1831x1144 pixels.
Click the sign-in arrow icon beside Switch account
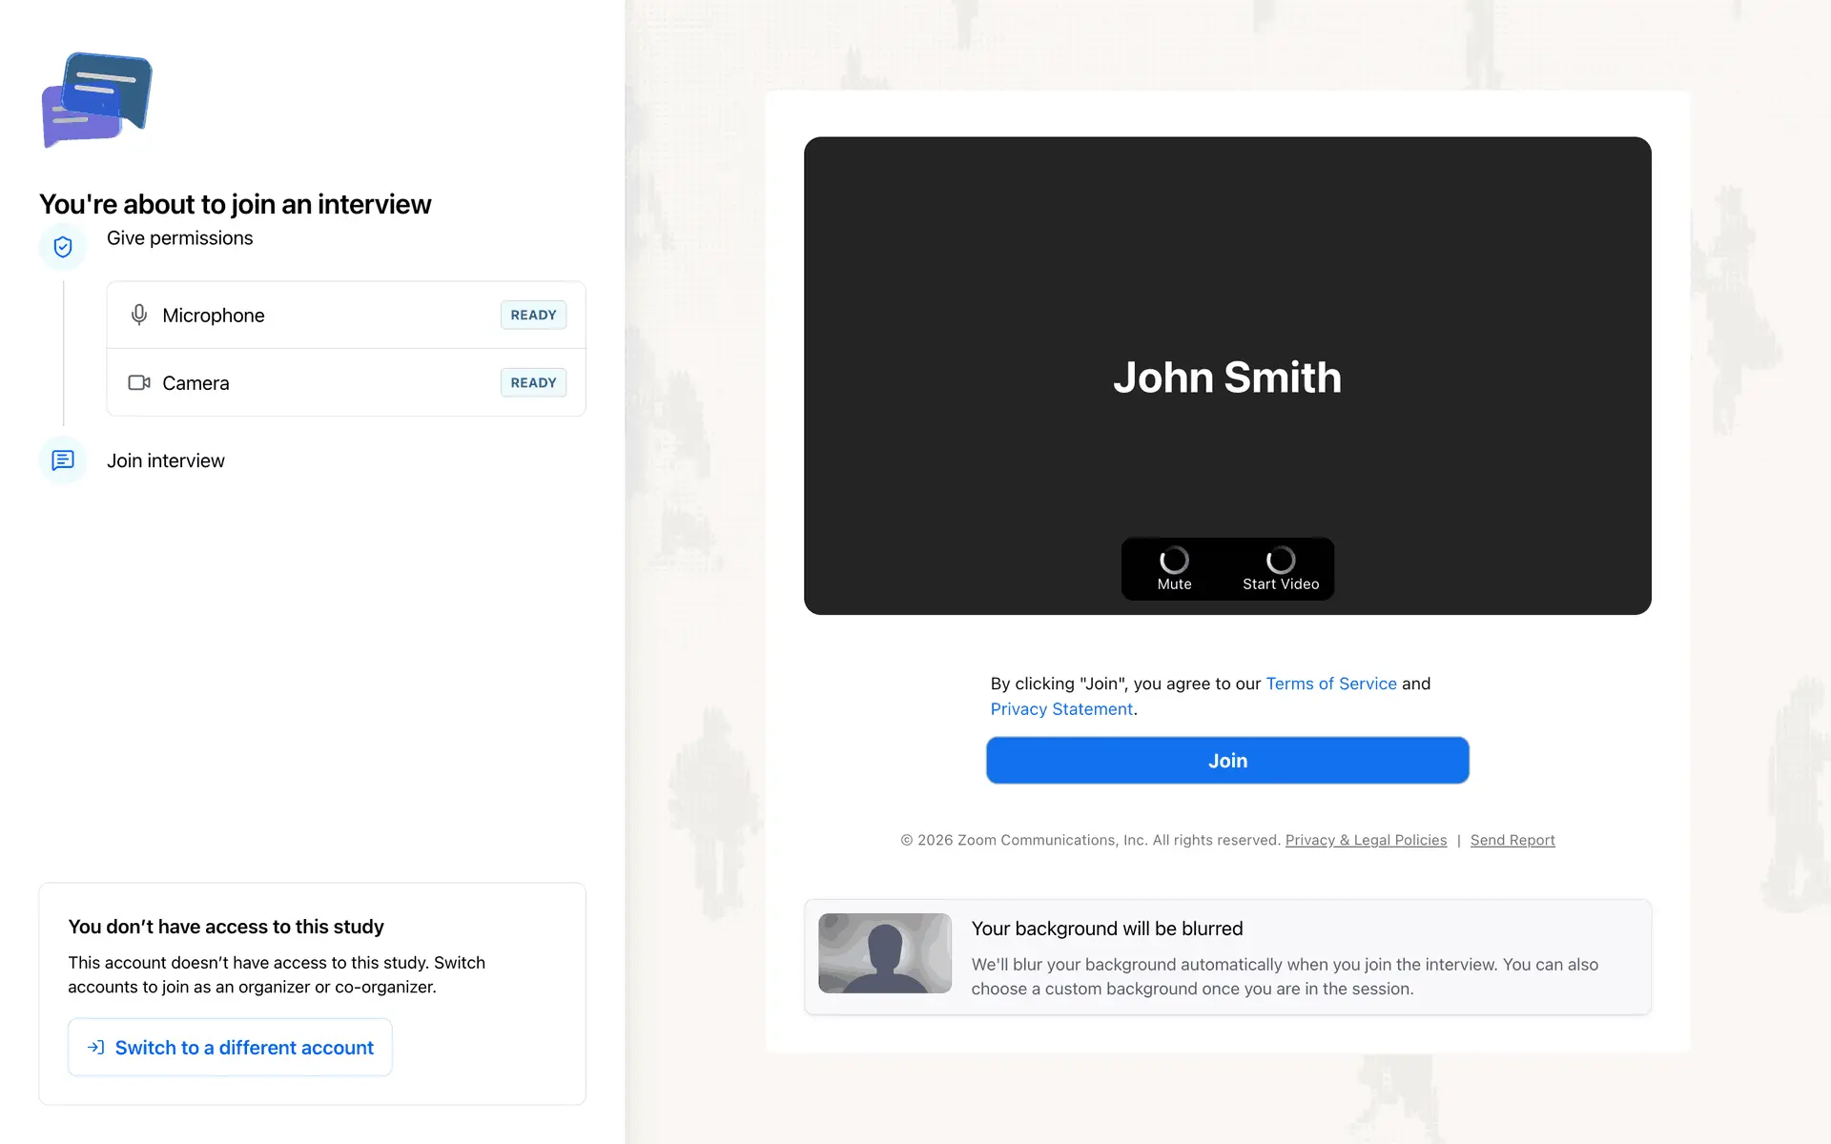coord(96,1047)
